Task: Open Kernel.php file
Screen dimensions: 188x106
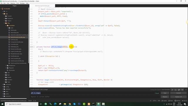Action: click(x=12, y=70)
